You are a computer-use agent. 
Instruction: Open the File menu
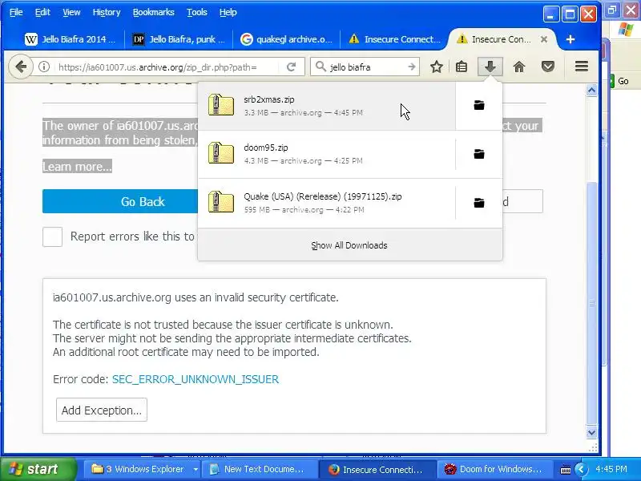pyautogui.click(x=16, y=12)
